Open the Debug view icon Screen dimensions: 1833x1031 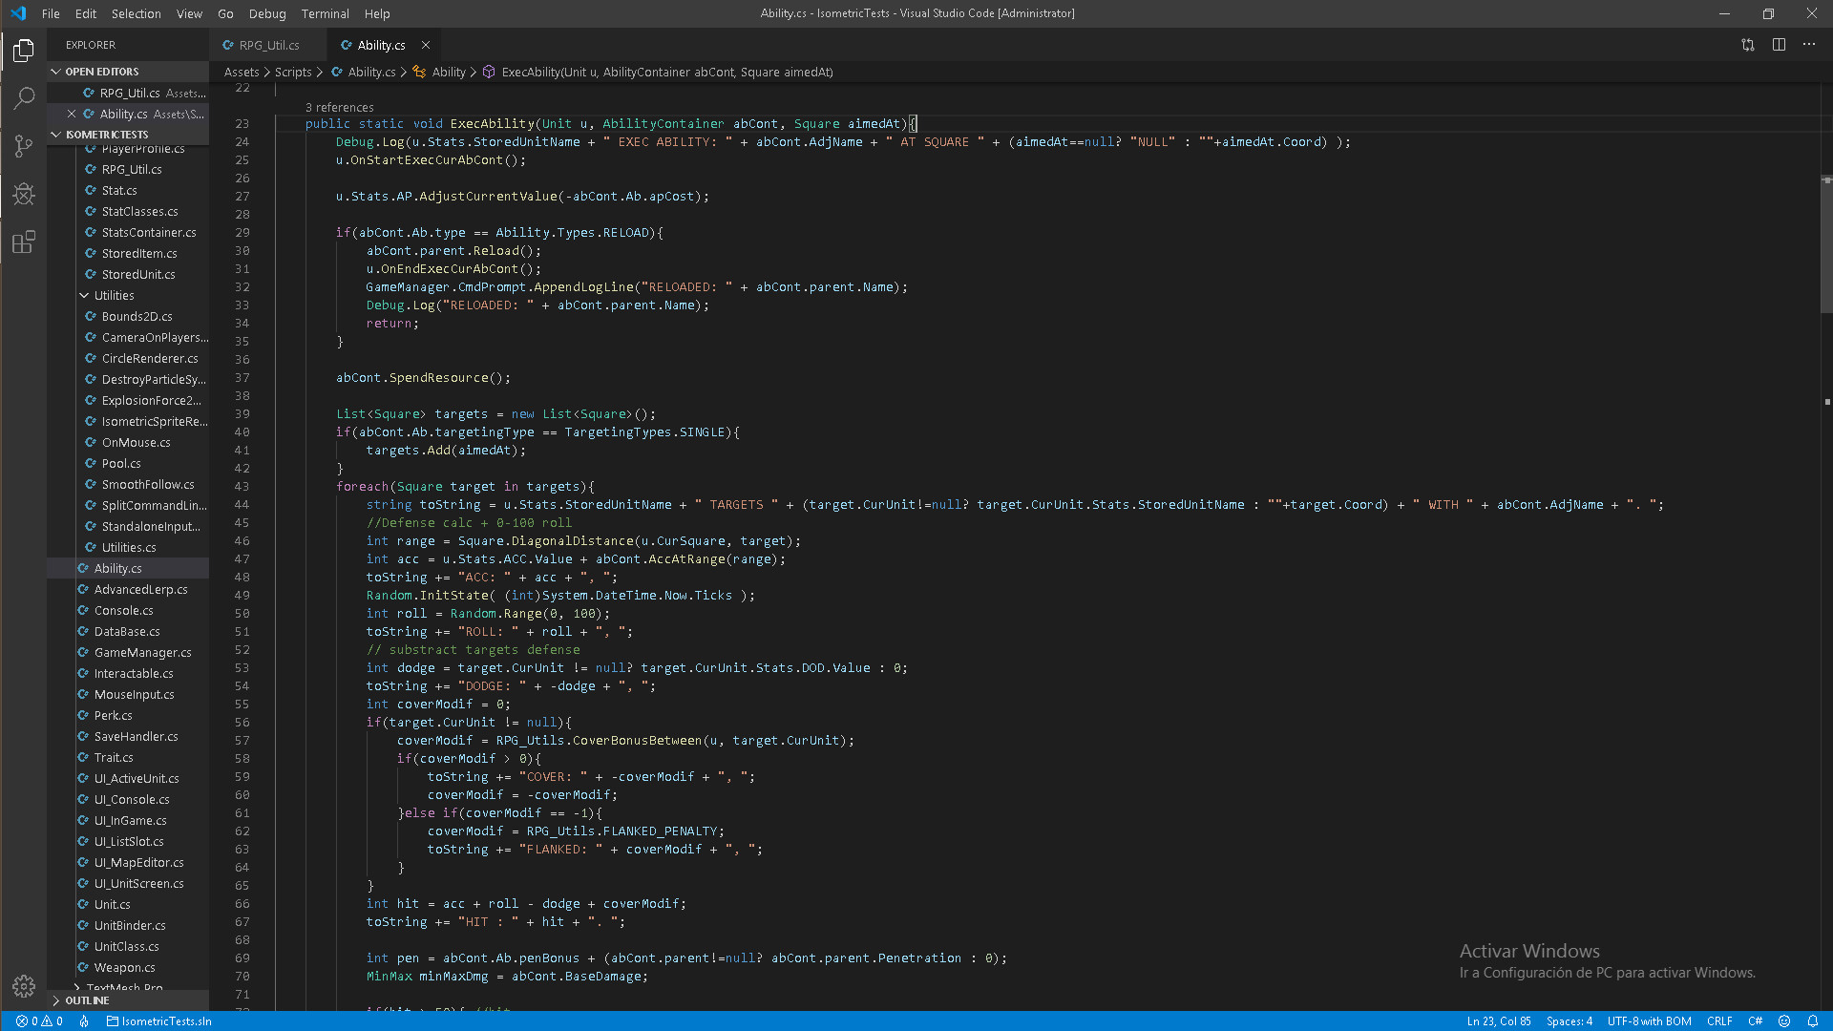tap(24, 194)
